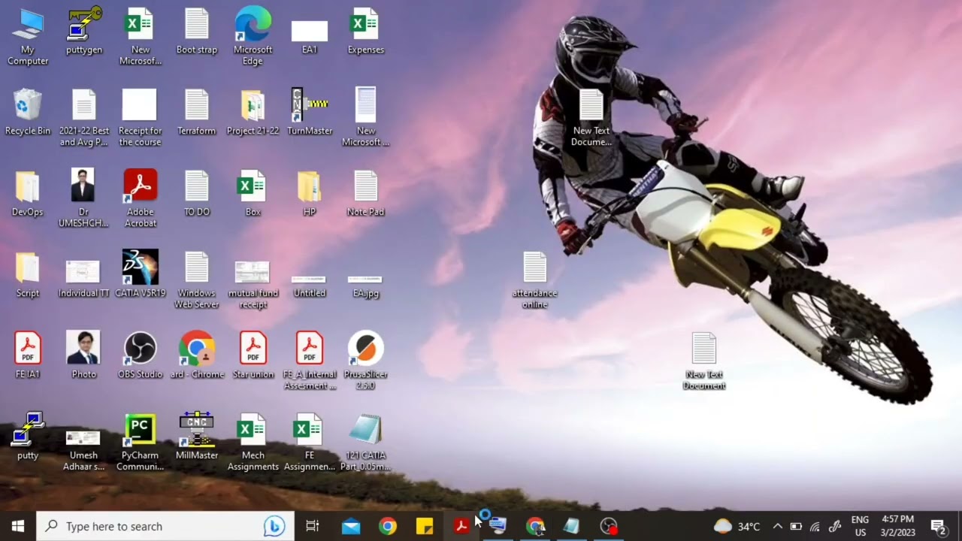Open the Windows Start menu

click(x=18, y=526)
